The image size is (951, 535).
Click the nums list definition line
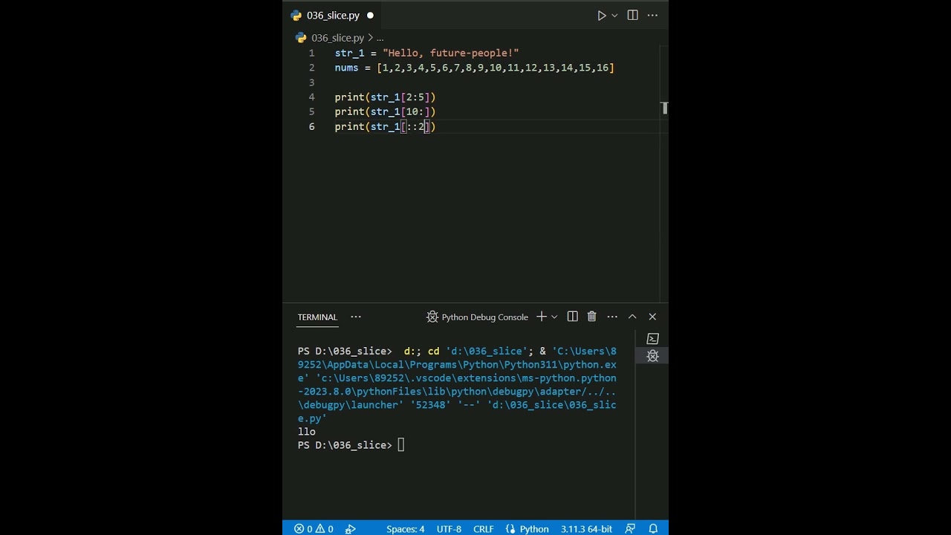[x=474, y=68]
